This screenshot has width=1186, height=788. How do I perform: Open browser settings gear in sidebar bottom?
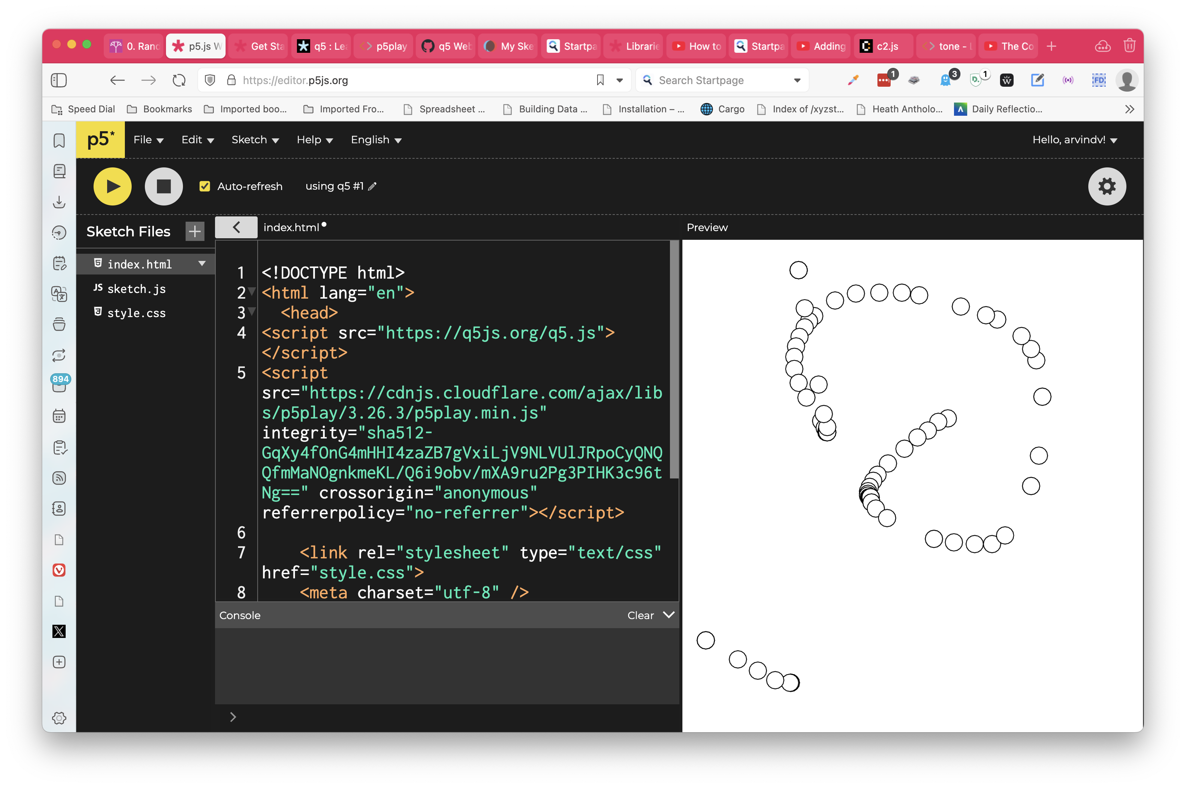pos(59,717)
